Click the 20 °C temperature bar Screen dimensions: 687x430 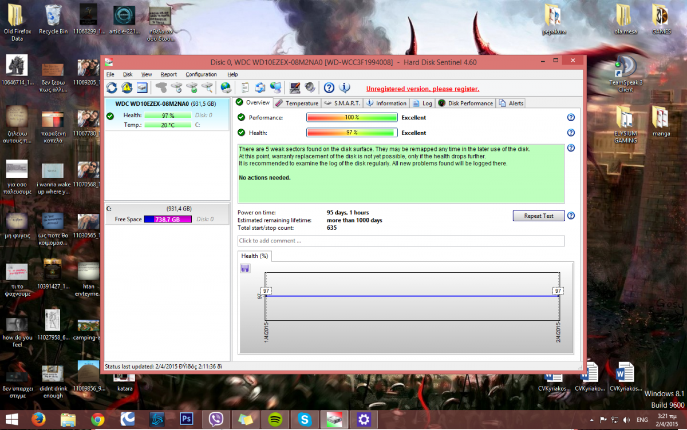[x=168, y=125]
